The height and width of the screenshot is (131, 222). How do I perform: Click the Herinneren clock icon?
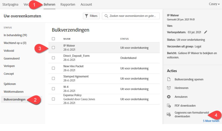click(169, 88)
